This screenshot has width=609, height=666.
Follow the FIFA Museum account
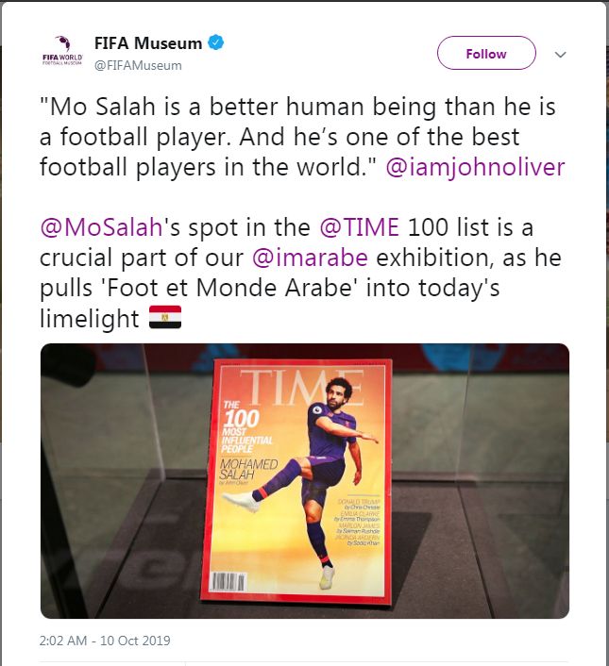pyautogui.click(x=485, y=54)
